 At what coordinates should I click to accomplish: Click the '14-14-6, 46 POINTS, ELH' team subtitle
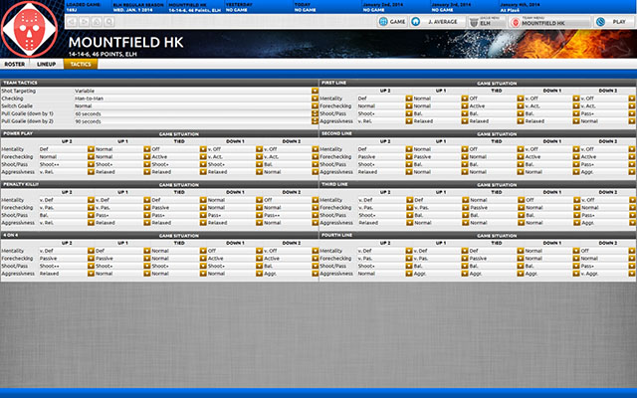103,54
